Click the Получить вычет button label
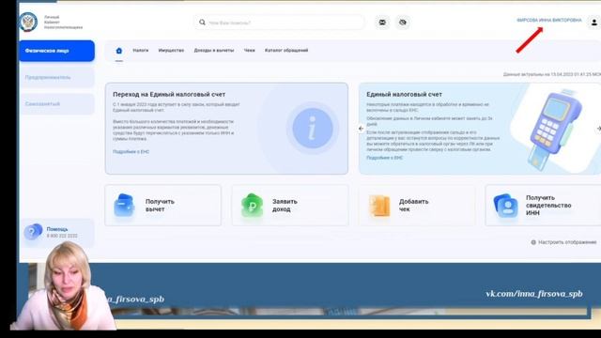Image resolution: width=601 pixels, height=338 pixels. (x=160, y=206)
